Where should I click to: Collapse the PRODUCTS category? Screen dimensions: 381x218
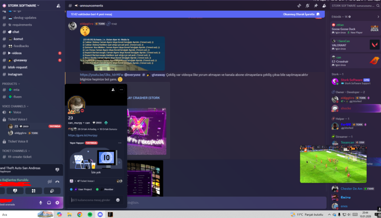pyautogui.click(x=11, y=84)
